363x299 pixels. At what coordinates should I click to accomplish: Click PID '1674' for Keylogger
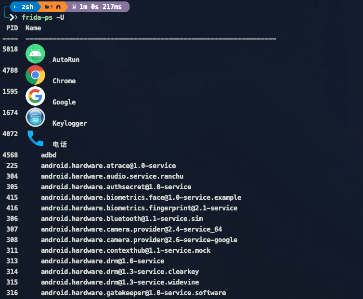click(10, 113)
